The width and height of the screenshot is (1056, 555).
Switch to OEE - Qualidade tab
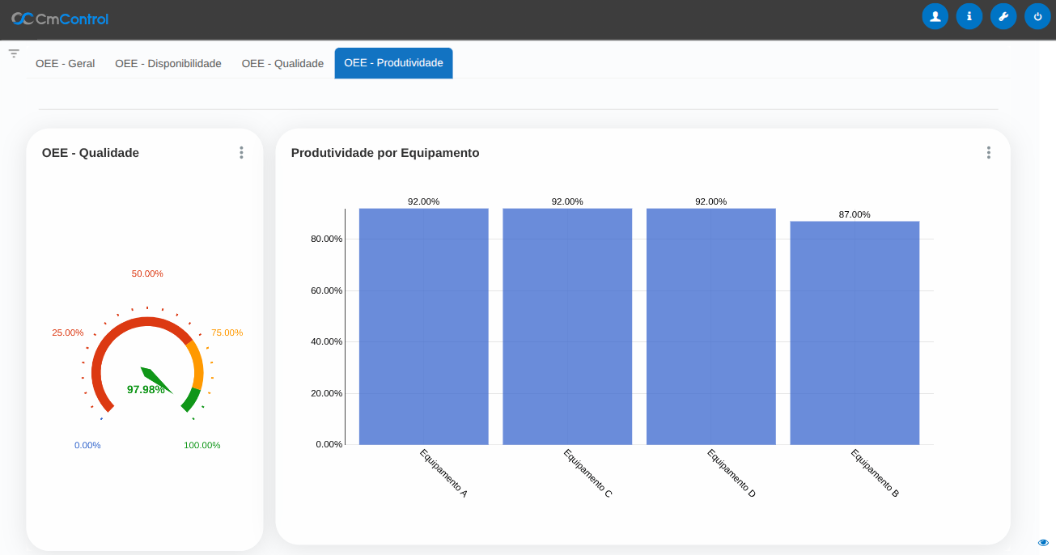point(282,63)
